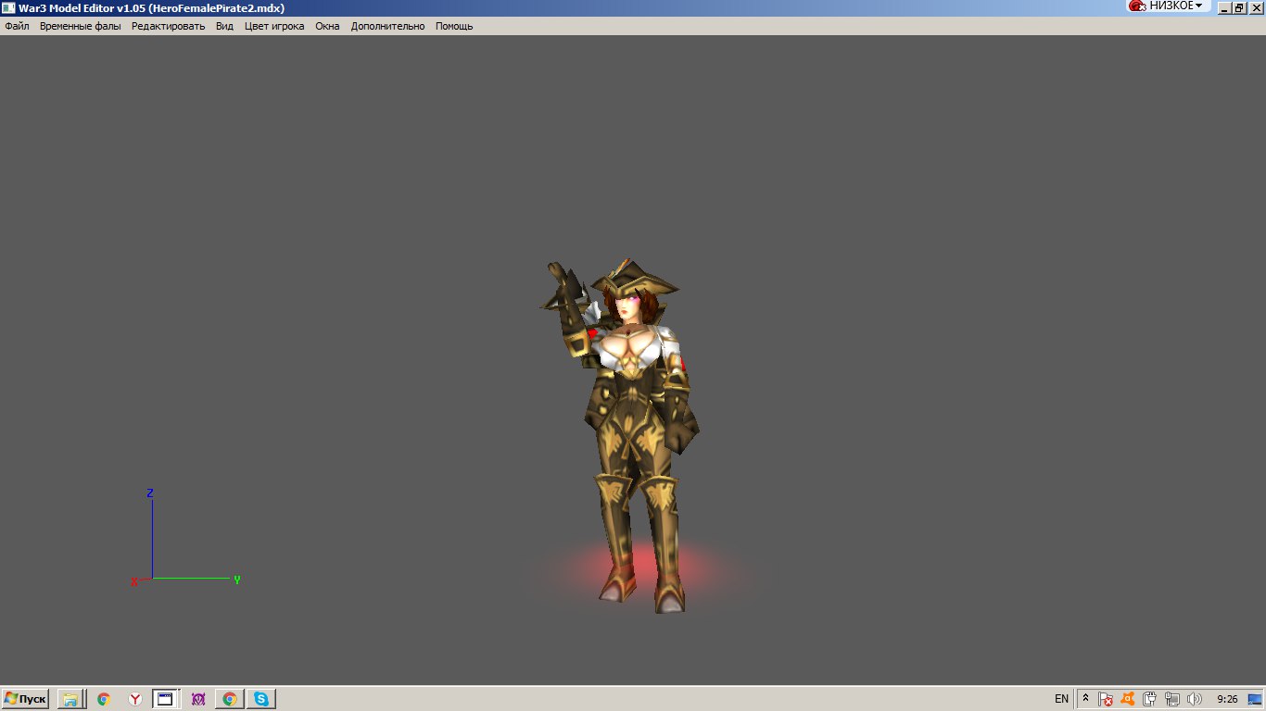Open the Avast antivirus tray icon

click(1128, 699)
